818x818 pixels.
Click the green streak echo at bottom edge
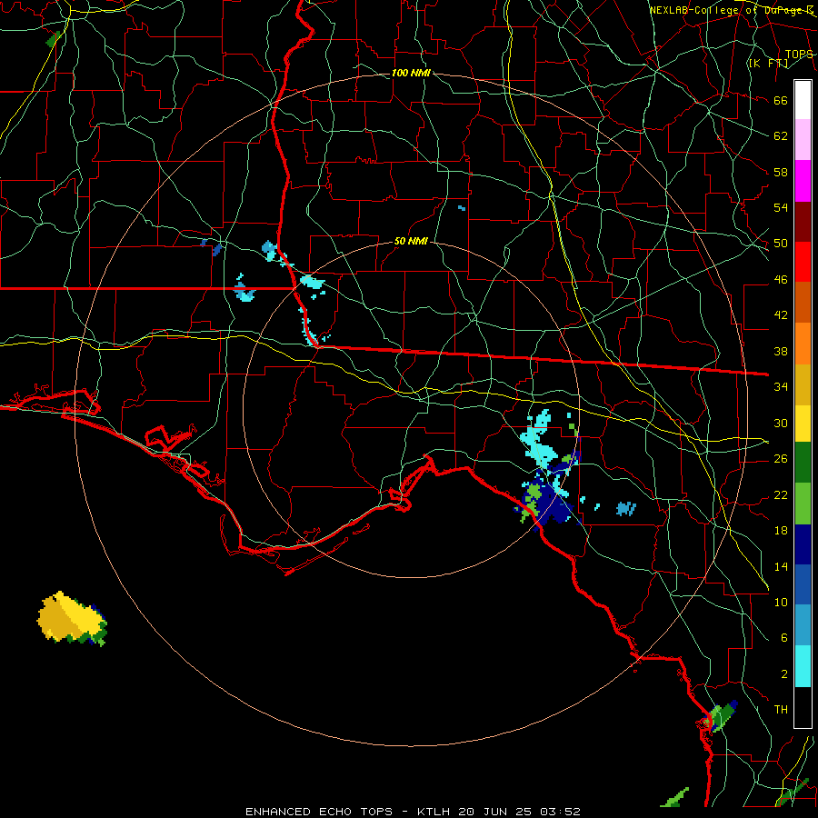674,797
